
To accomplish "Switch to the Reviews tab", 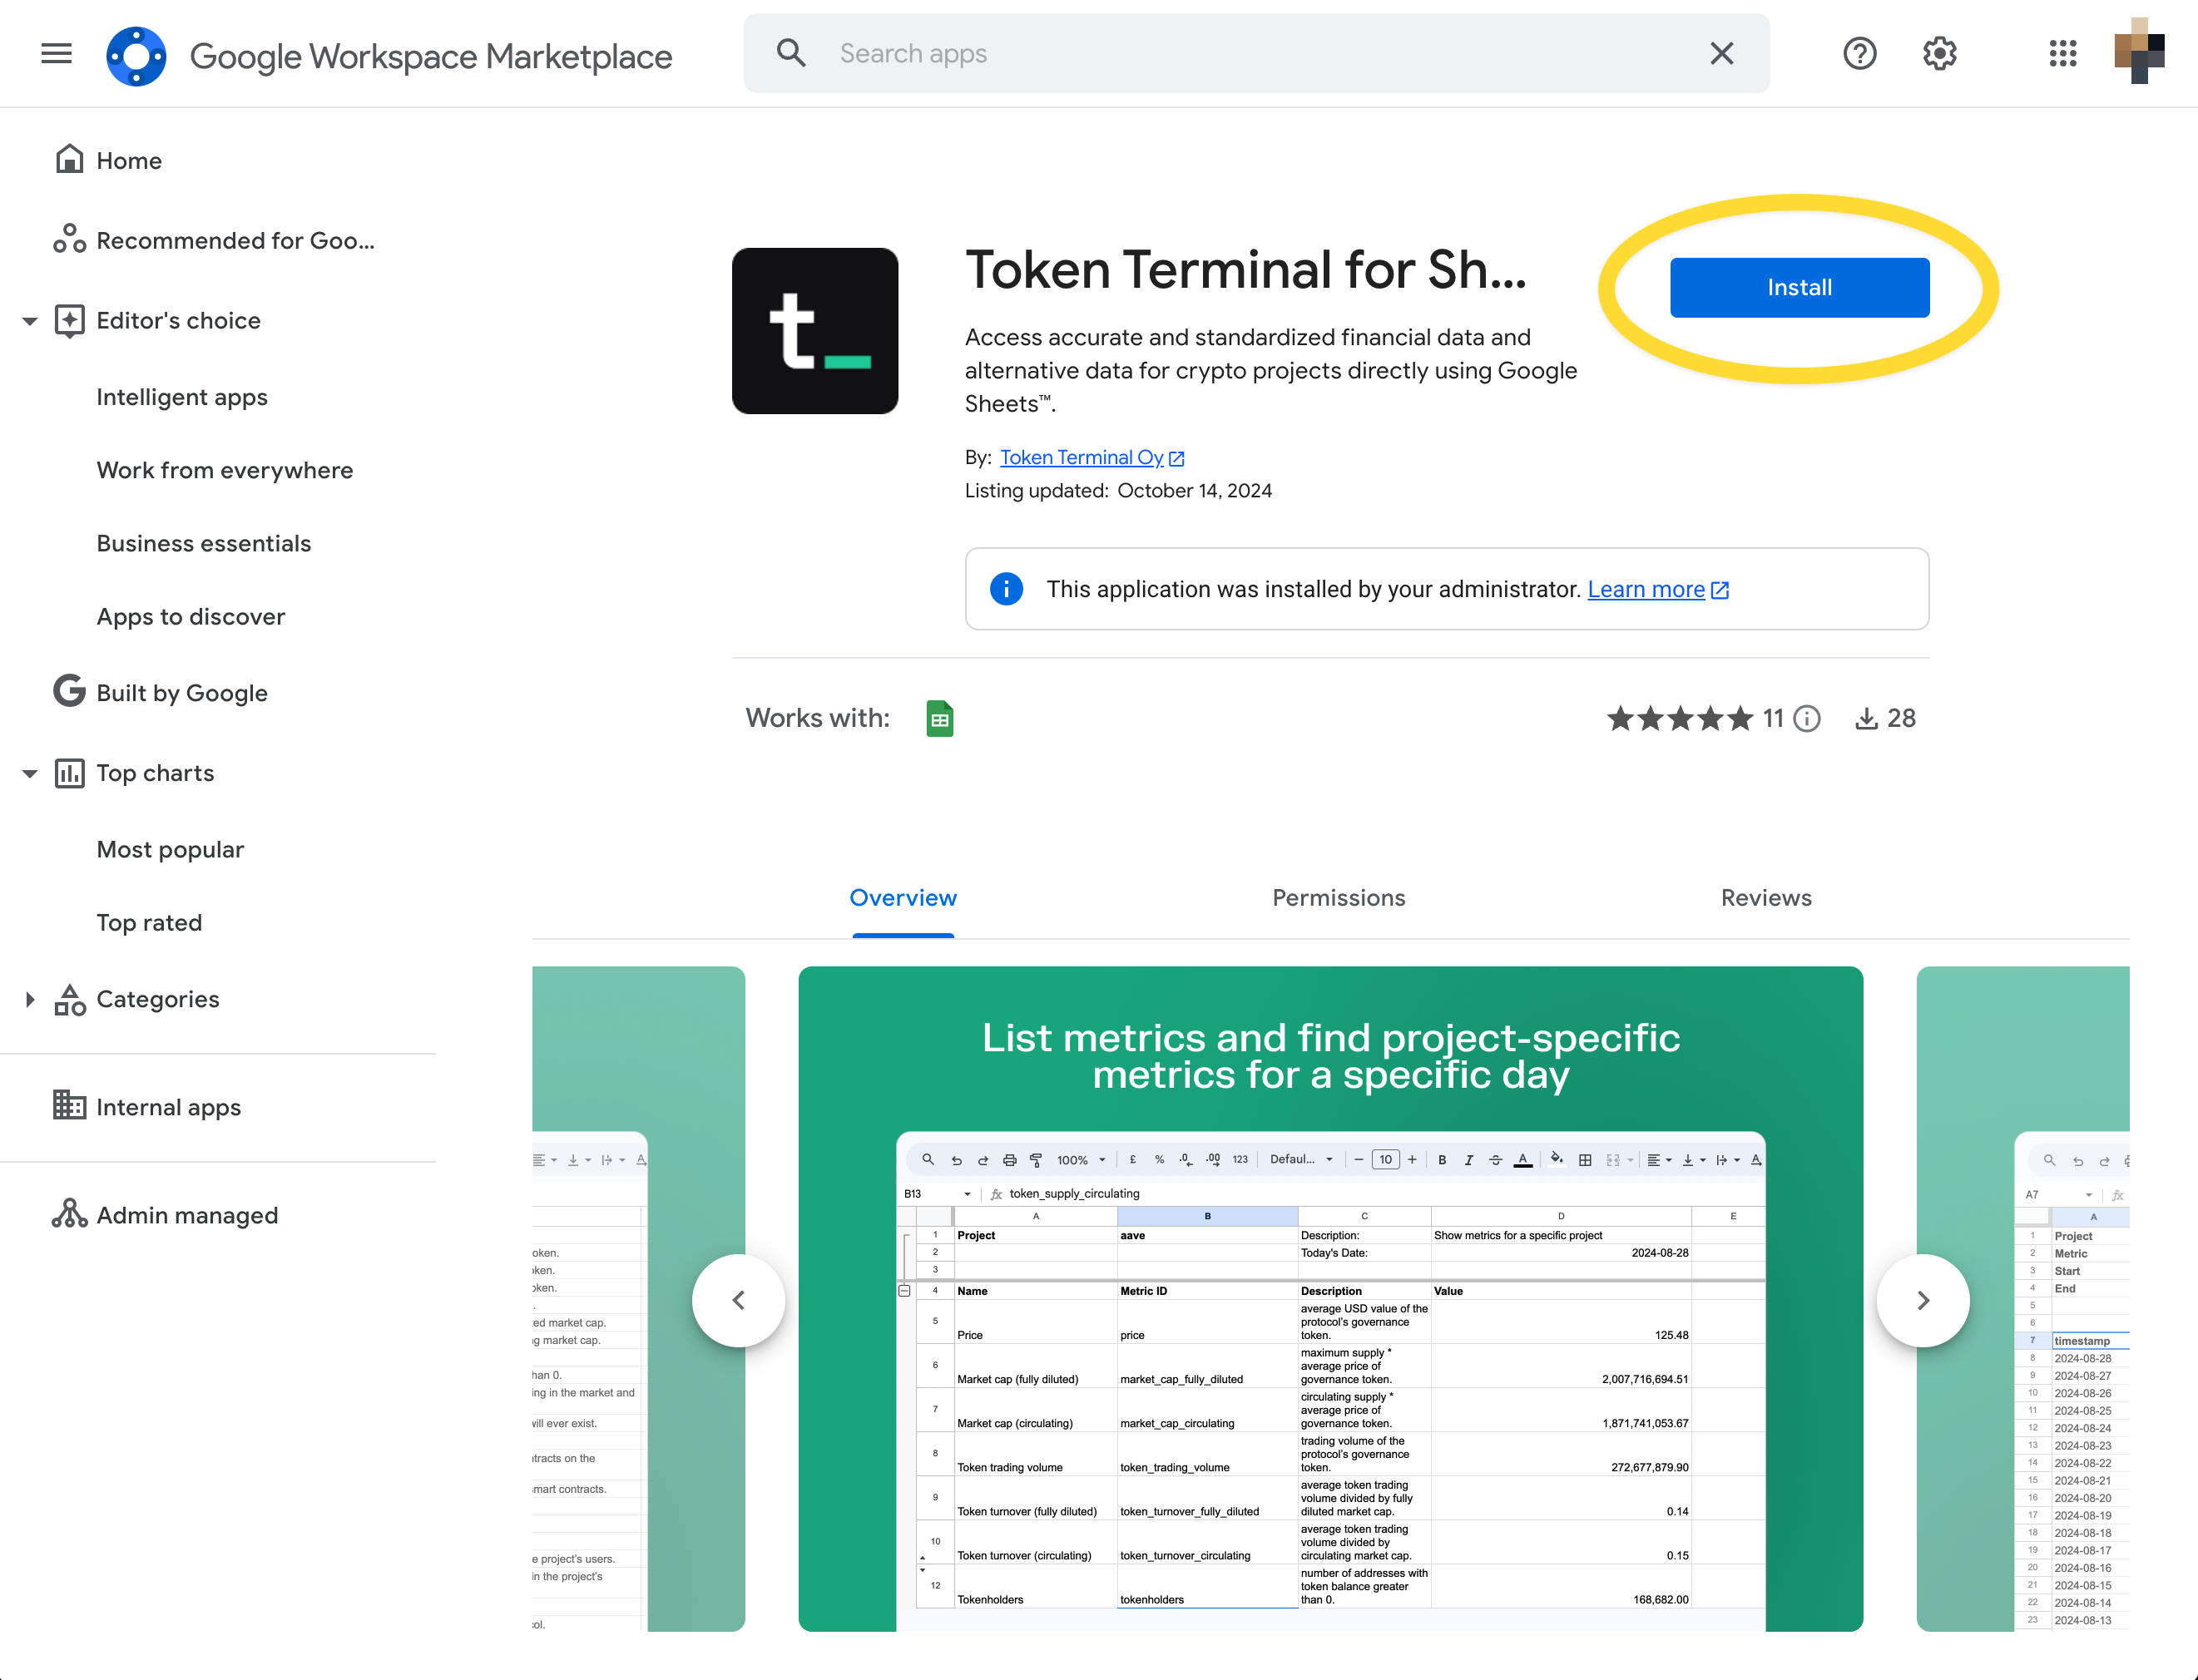I will click(x=1765, y=898).
